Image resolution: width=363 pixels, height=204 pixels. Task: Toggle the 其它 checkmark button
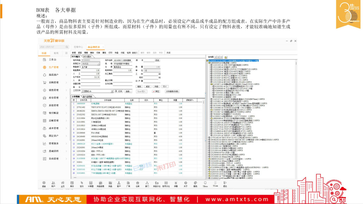tap(156, 91)
